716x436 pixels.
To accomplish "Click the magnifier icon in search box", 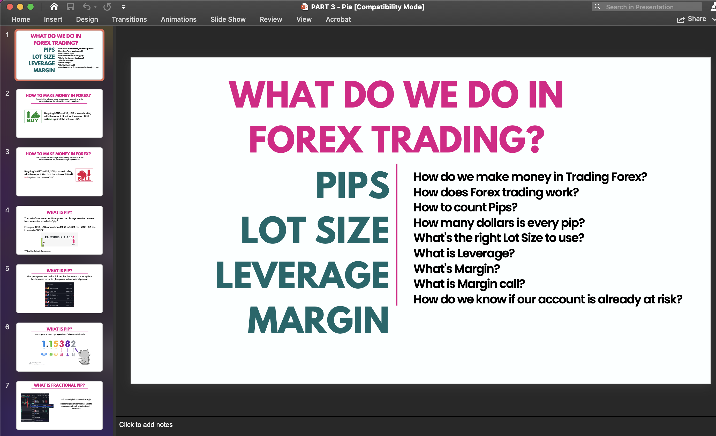I will click(597, 7).
